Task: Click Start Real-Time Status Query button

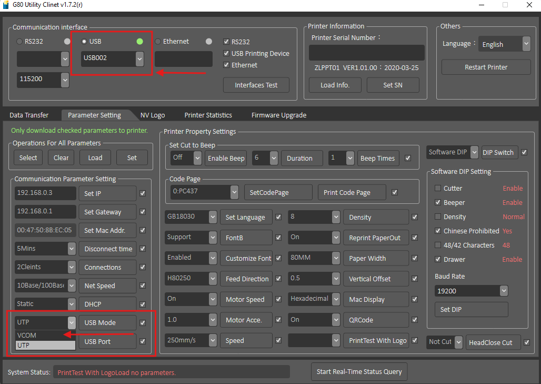Action: (359, 371)
